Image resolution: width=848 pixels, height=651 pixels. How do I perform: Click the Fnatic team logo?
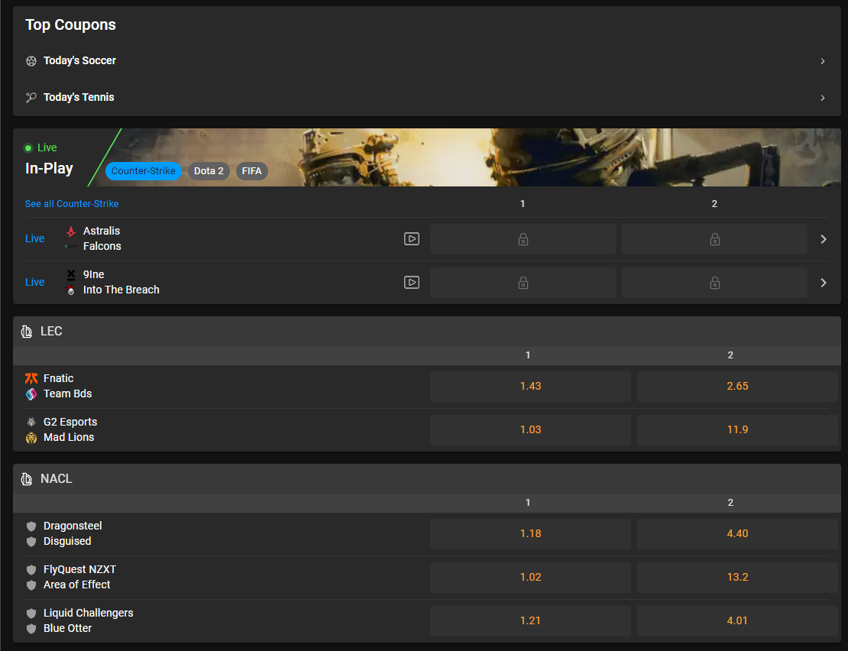(x=31, y=378)
